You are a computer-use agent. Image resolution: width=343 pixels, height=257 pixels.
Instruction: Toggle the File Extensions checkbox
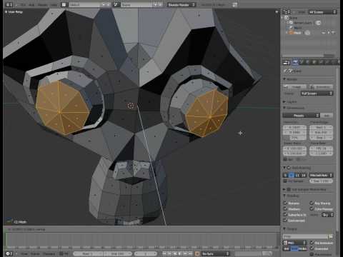click(x=312, y=243)
